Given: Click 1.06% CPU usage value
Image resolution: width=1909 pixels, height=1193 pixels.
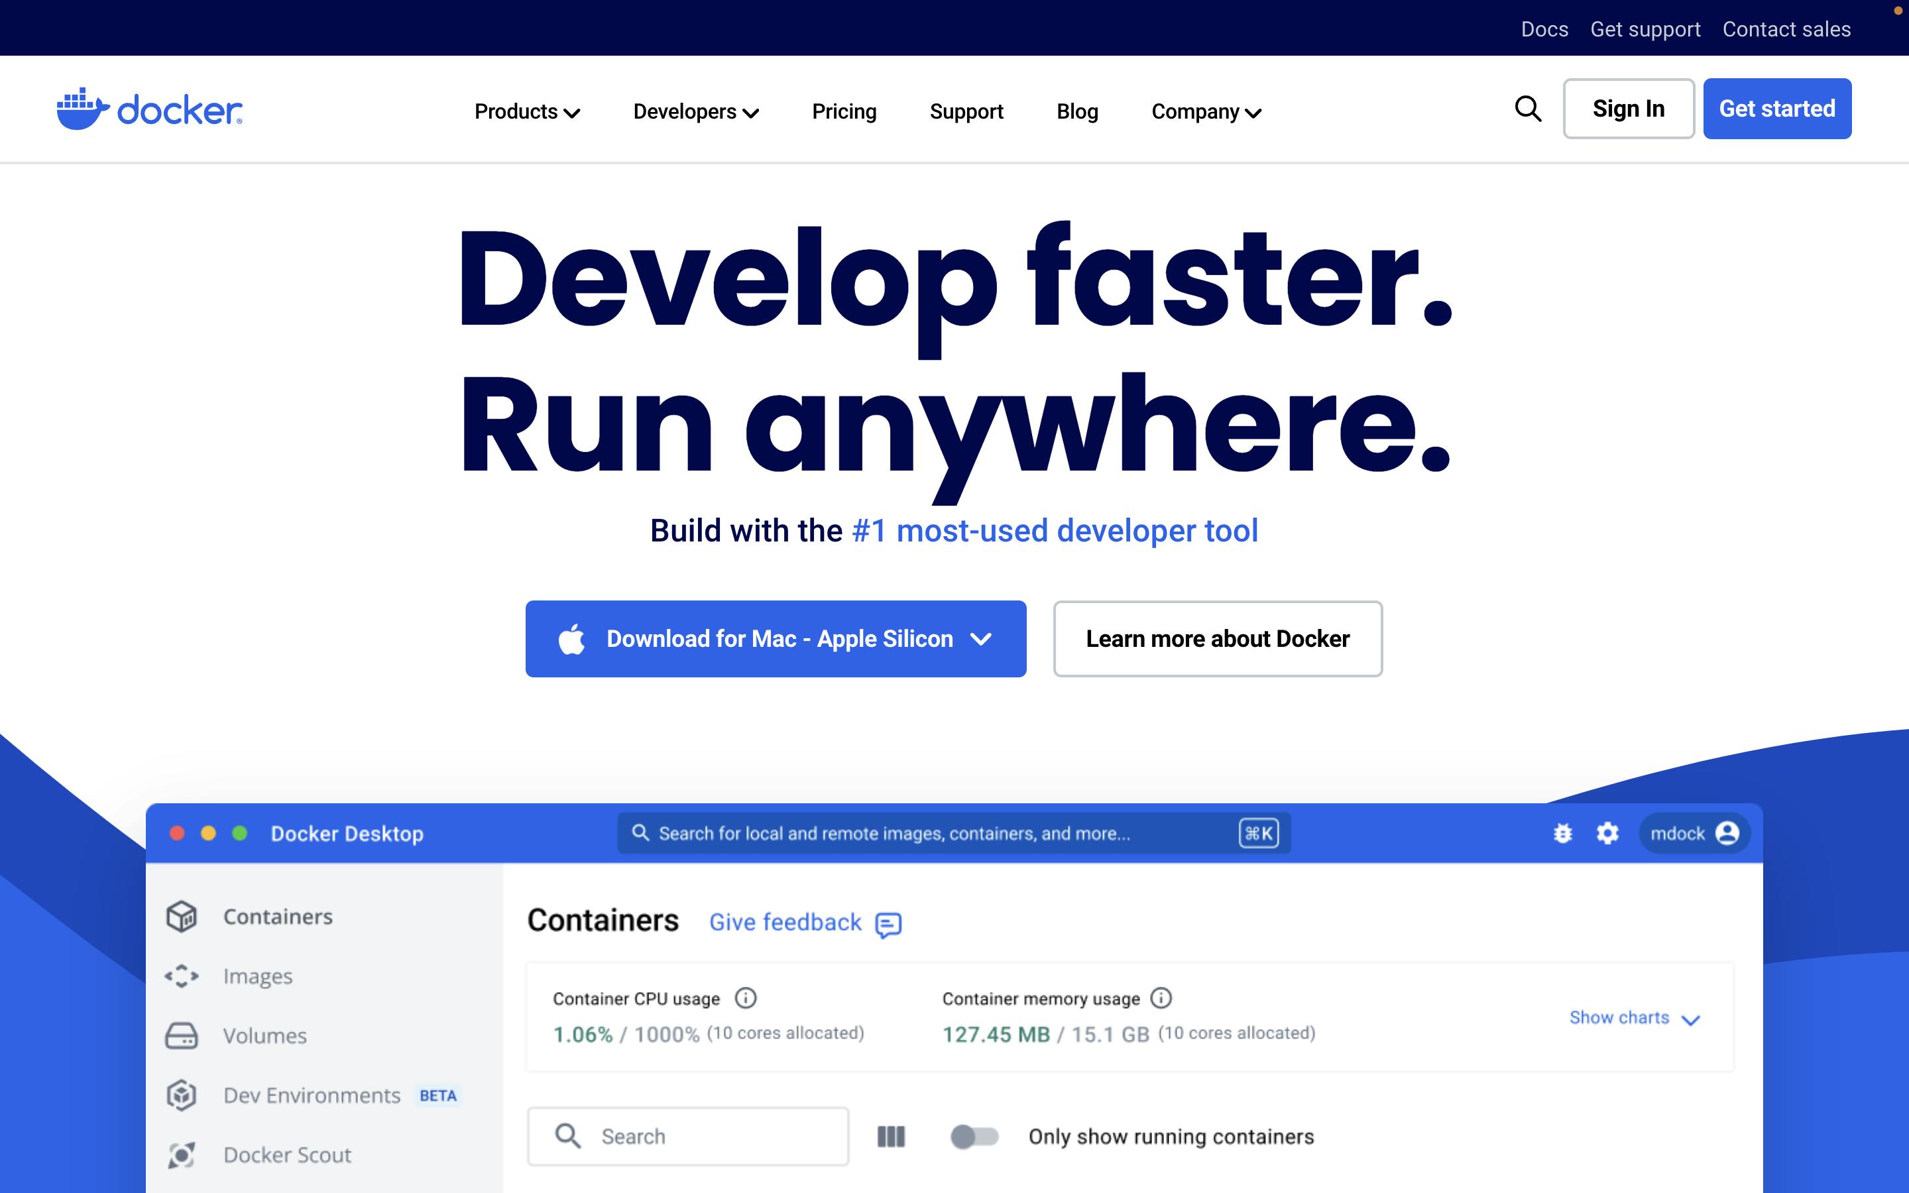Looking at the screenshot, I should pos(583,1035).
